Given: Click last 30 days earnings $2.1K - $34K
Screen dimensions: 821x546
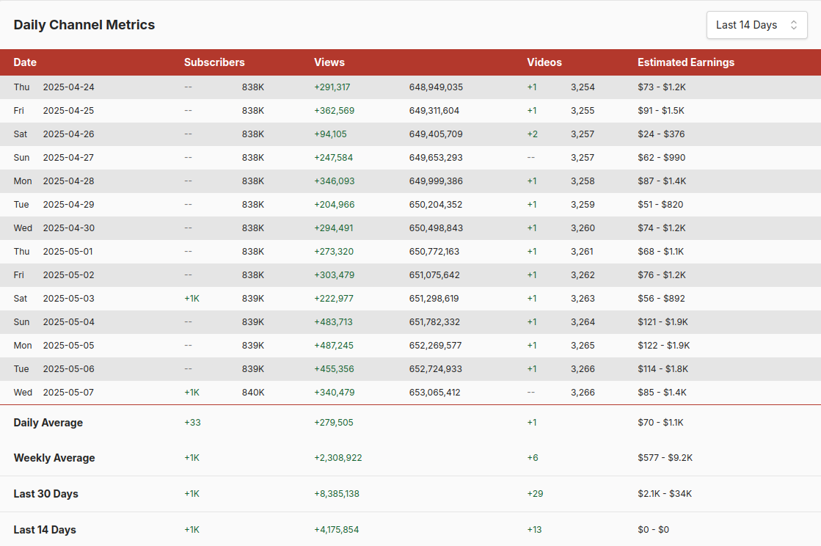Looking at the screenshot, I should click(x=665, y=494).
